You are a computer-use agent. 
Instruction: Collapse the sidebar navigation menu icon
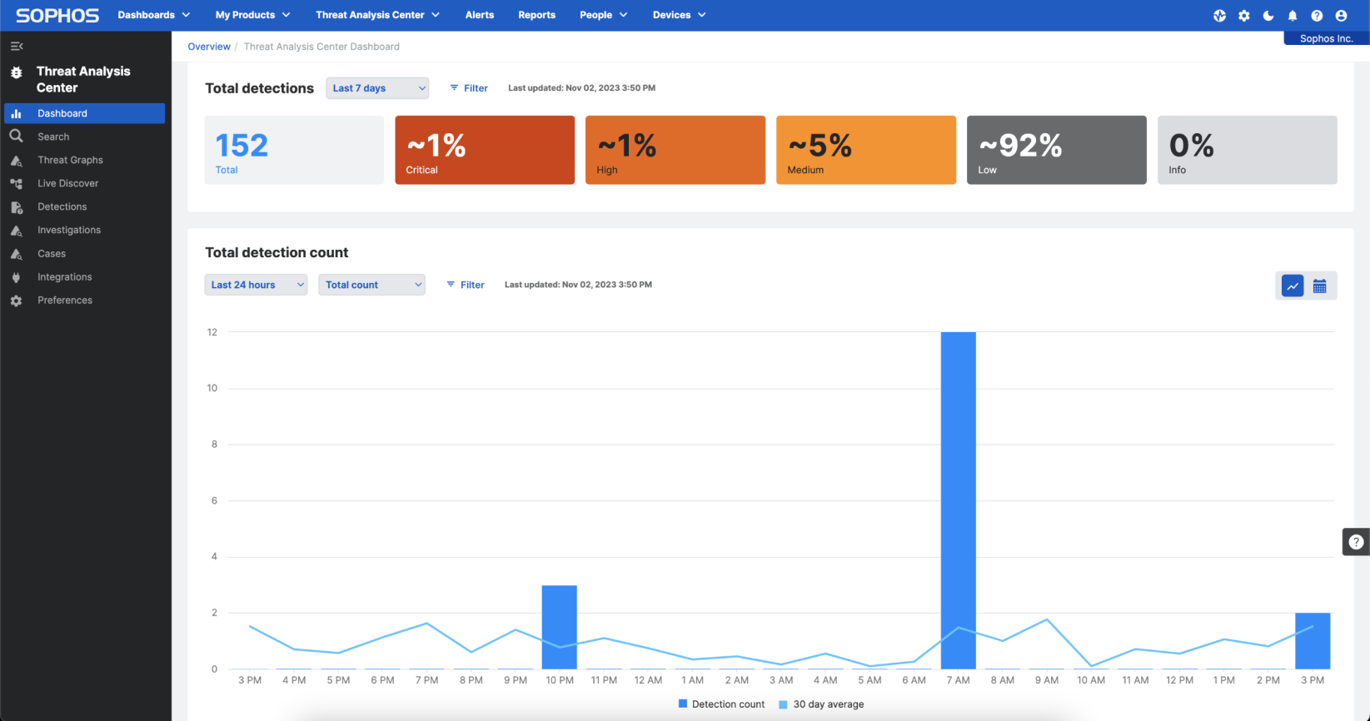(x=17, y=47)
